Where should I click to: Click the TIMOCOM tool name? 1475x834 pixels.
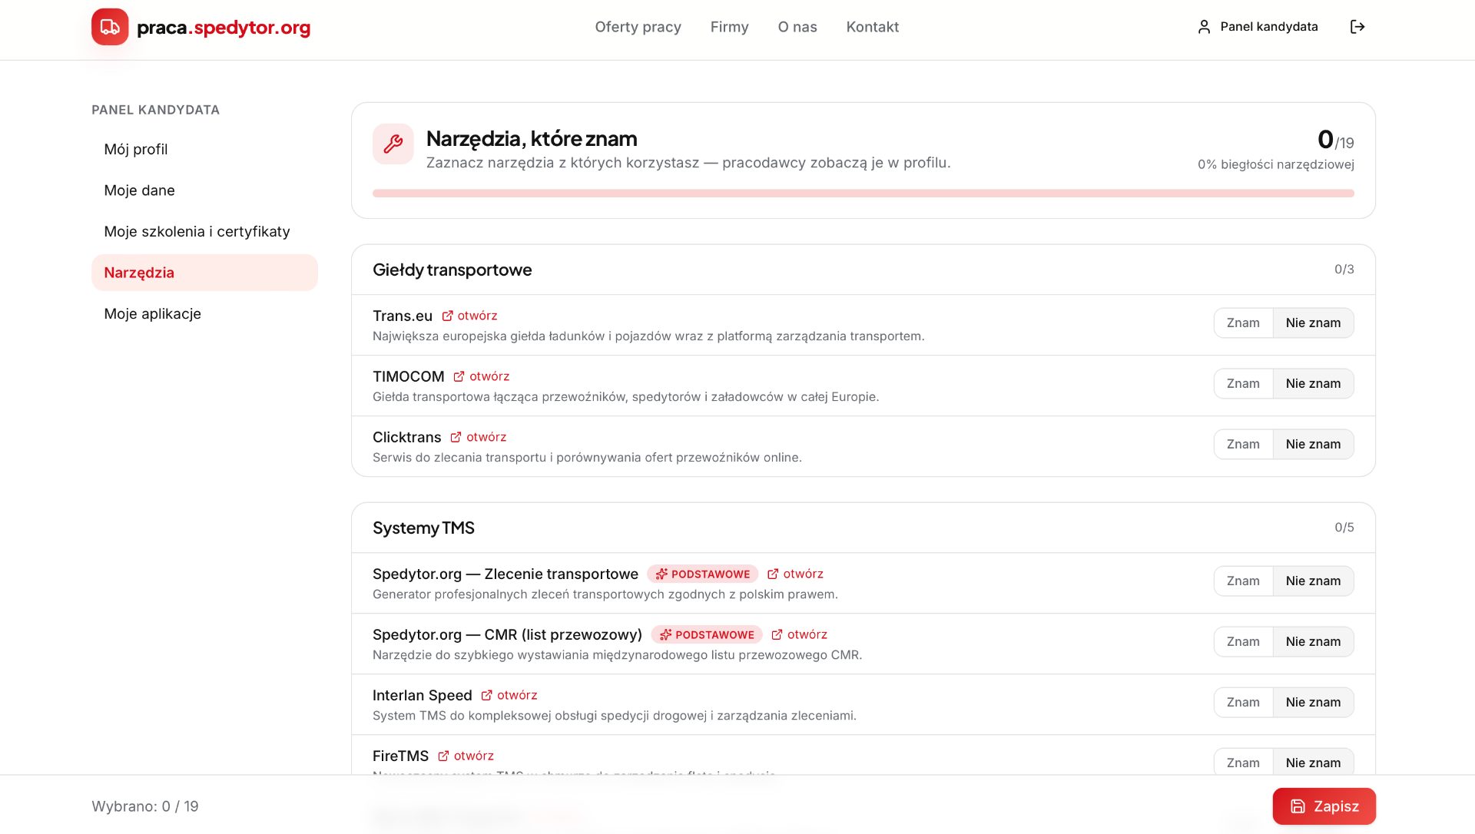click(x=409, y=376)
